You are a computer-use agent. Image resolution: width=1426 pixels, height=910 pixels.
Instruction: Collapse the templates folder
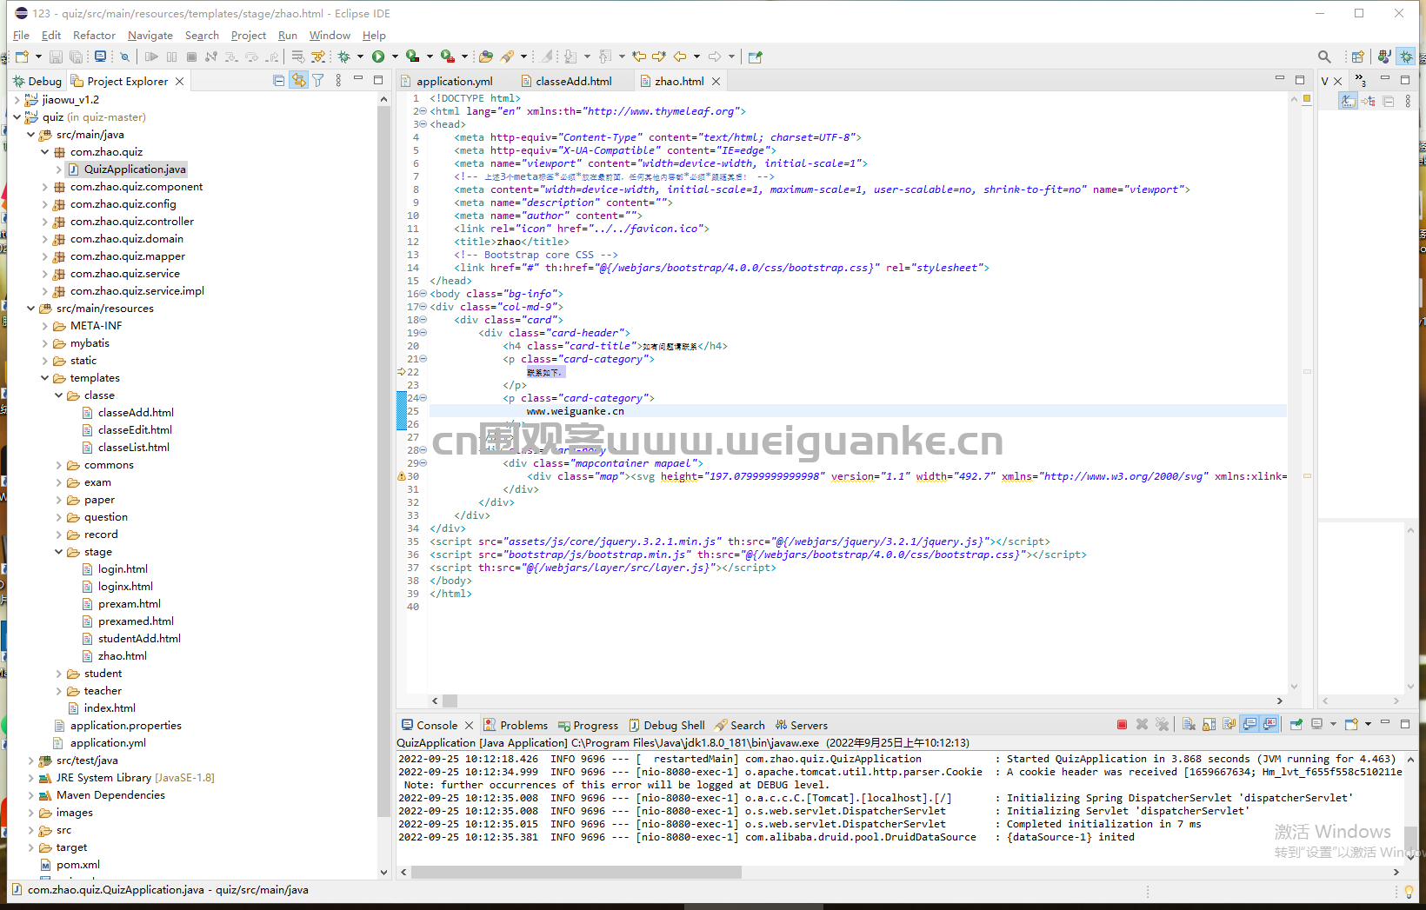point(45,378)
